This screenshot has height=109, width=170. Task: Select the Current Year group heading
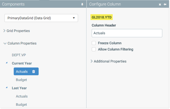[x=22, y=63]
